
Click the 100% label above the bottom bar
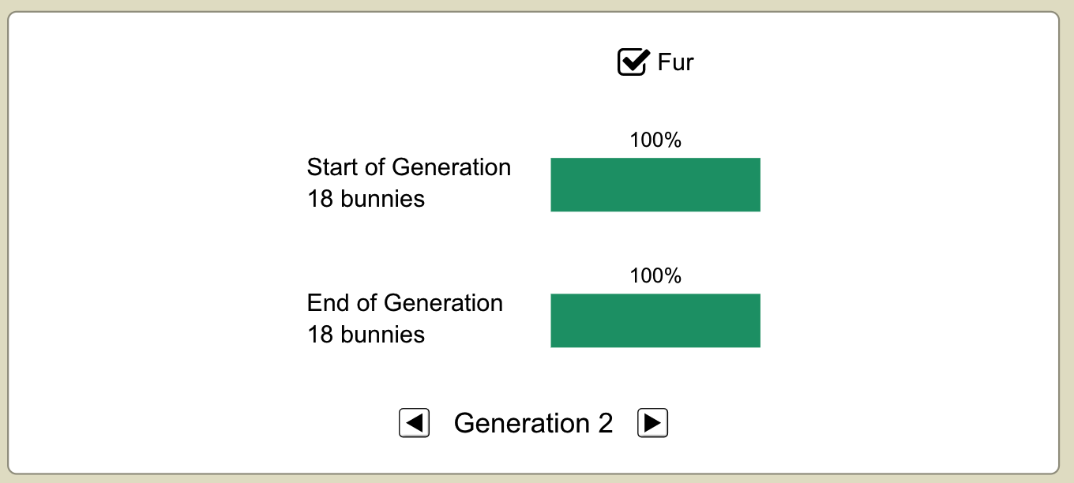pos(655,275)
